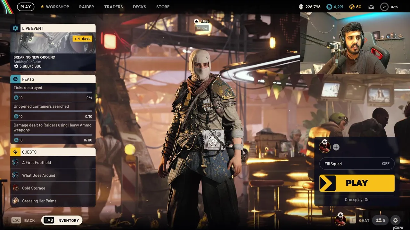Select the Unopened containers searched feat
410x230 pixels.
[x=53, y=111]
